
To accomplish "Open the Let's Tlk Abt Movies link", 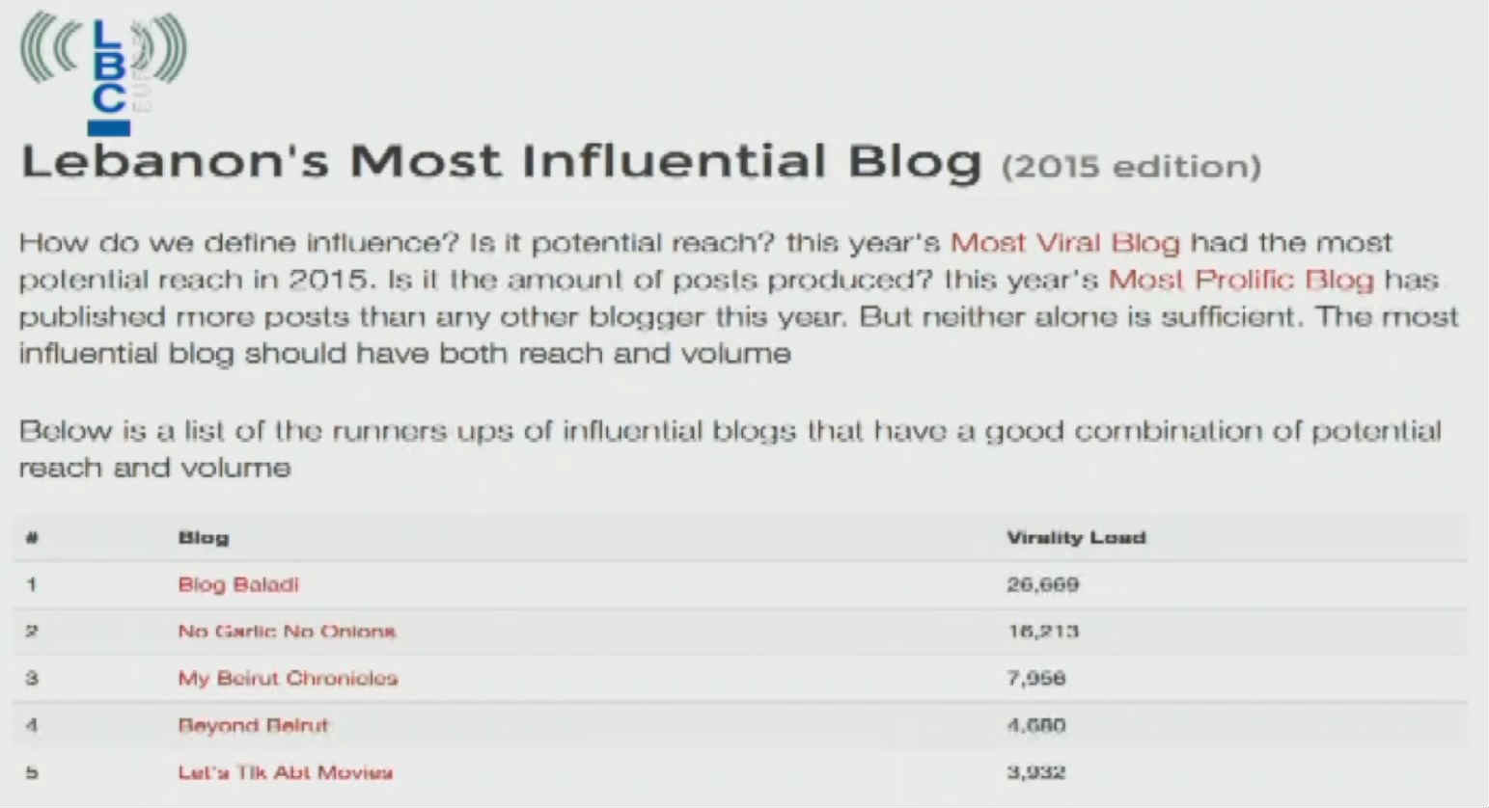I will 285,772.
